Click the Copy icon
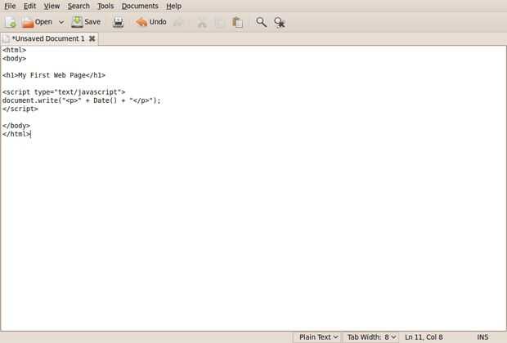The width and height of the screenshot is (507, 343). (219, 22)
